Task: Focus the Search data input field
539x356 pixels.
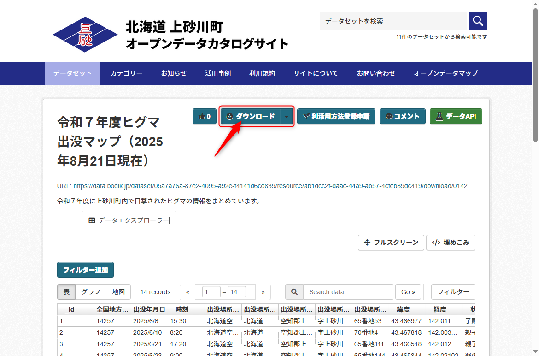Action: tap(348, 292)
